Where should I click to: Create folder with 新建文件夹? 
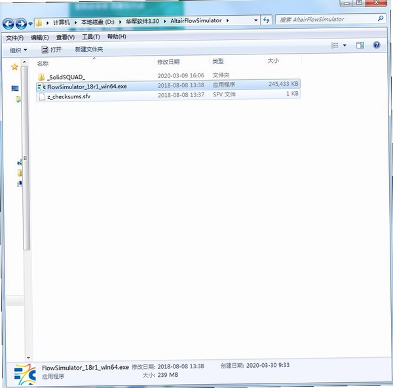tap(89, 49)
